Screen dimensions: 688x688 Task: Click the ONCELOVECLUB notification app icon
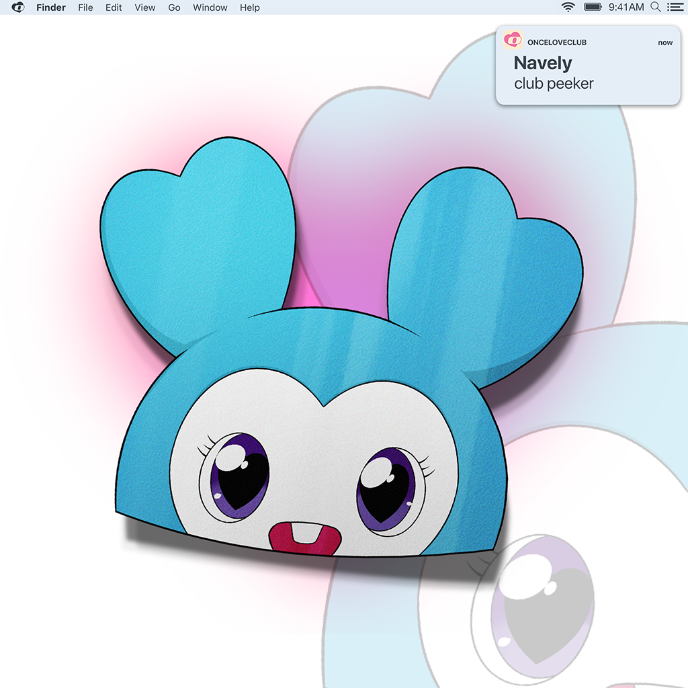(513, 41)
